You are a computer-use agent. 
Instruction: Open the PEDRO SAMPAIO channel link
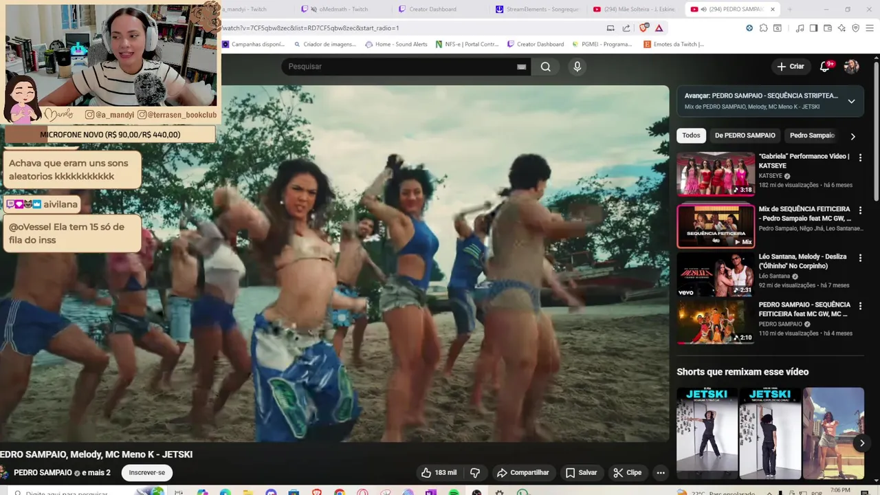click(x=43, y=473)
